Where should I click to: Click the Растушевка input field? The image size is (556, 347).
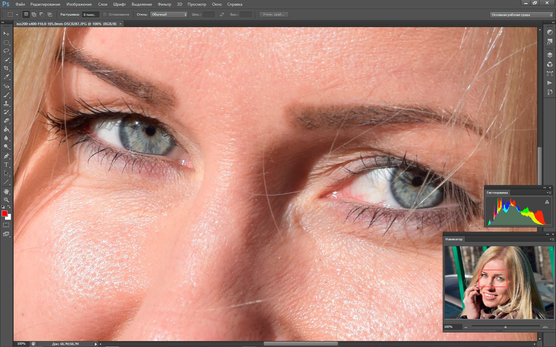click(90, 15)
